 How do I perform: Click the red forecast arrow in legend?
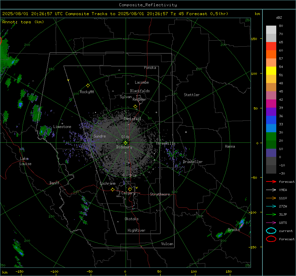[271, 181]
